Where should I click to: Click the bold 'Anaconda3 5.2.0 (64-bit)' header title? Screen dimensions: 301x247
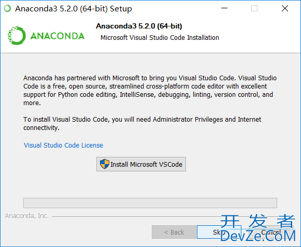[x=139, y=26]
